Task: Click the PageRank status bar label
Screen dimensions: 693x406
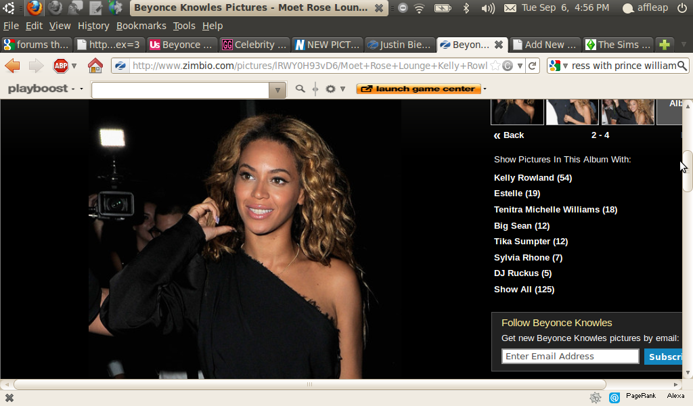Action: [641, 396]
